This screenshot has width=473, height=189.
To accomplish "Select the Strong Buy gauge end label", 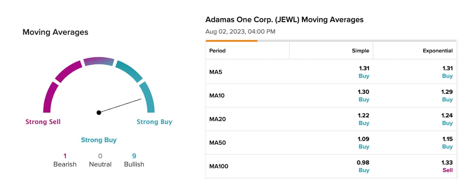I will point(154,122).
